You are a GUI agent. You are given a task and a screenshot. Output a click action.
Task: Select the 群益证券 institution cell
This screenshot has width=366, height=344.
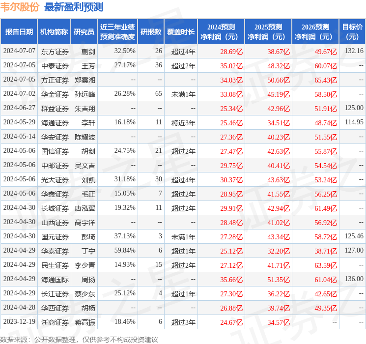pyautogui.click(x=55, y=109)
